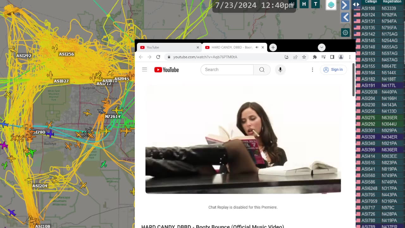Viewport: 405px width, 228px height.
Task: Sort table by Callsign column header
Action: 371,2
